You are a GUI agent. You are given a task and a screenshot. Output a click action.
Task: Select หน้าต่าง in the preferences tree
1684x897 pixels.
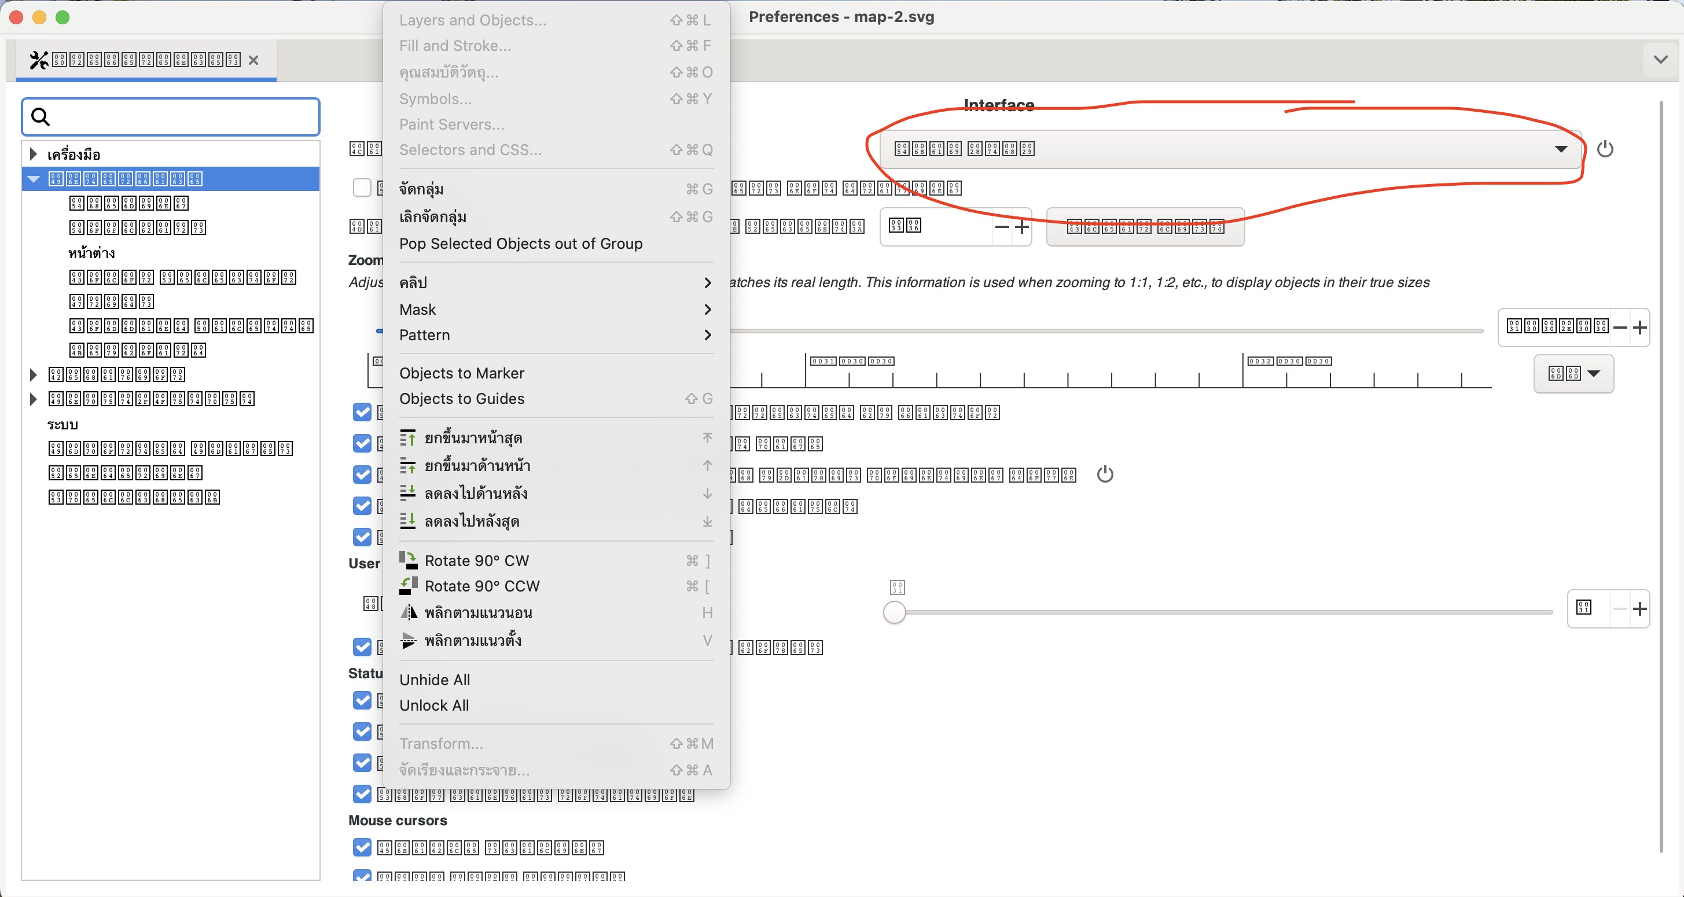91,252
